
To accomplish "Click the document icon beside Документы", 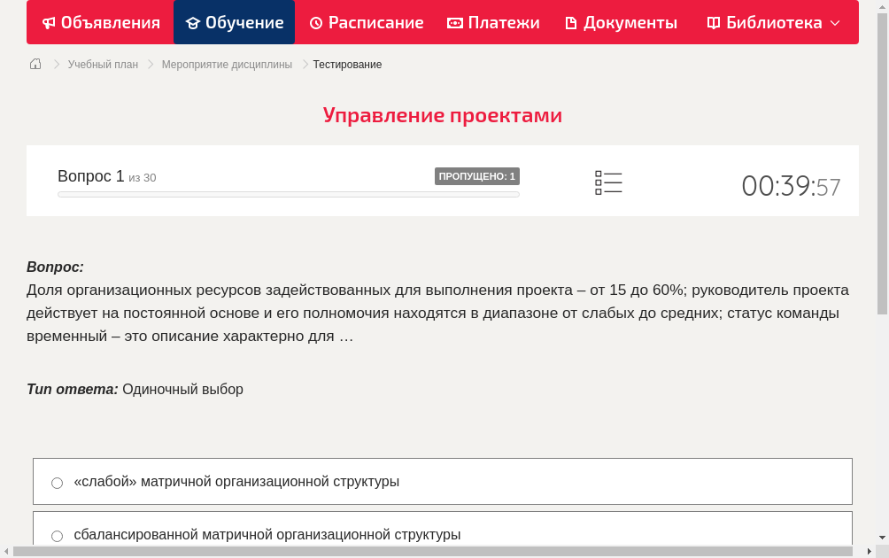I will 570,22.
